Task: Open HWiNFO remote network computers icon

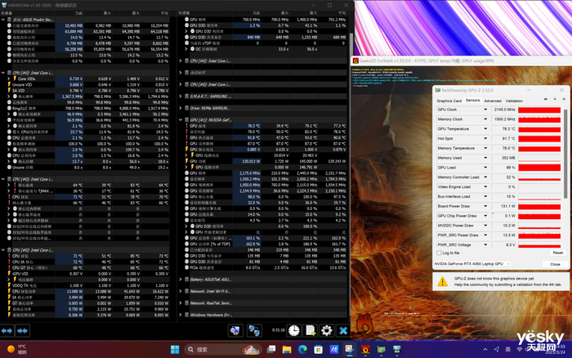Action: point(253,331)
